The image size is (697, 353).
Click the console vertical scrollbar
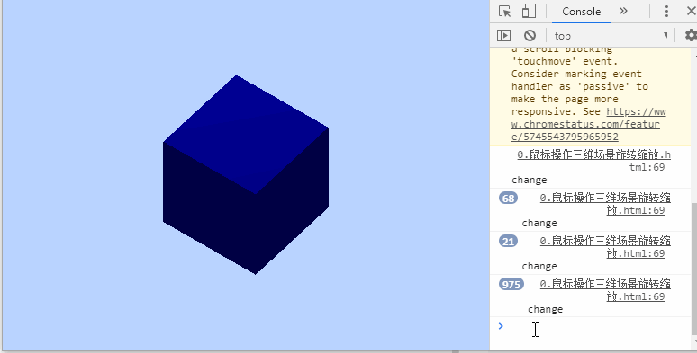(694, 195)
